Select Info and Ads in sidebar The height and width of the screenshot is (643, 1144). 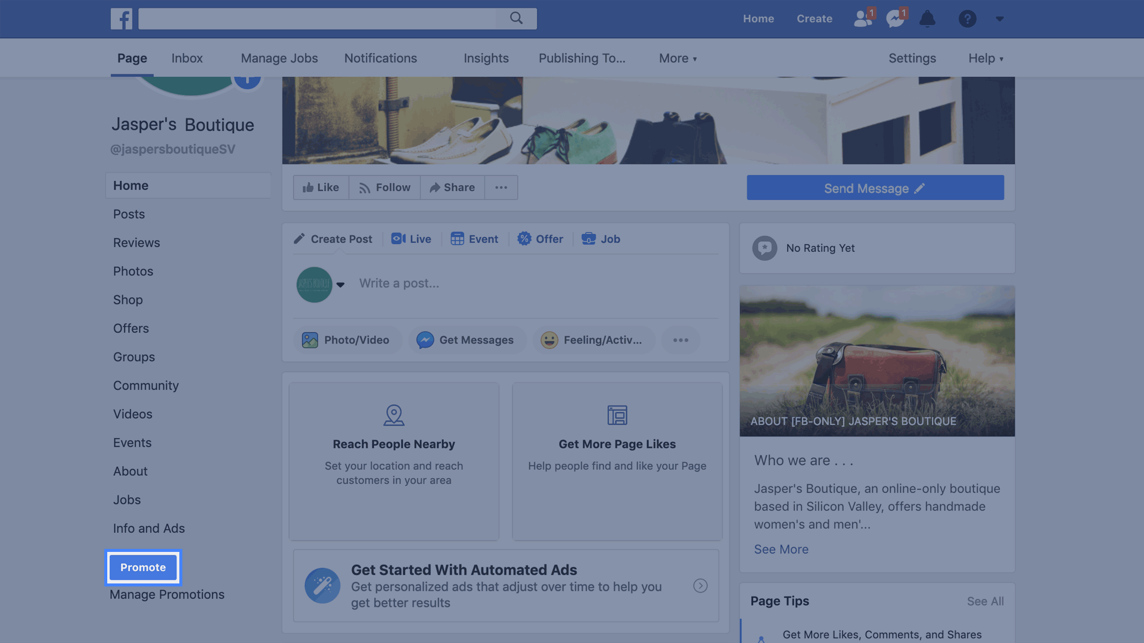(x=149, y=529)
